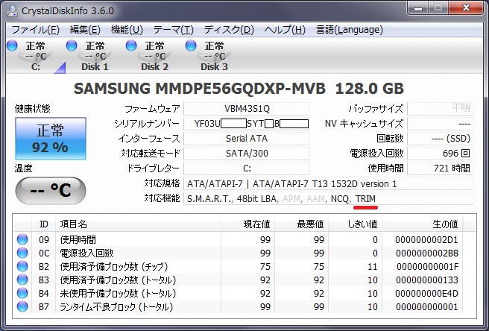
Task: Click the rotation rate field ---- (SSD)
Action: (x=441, y=139)
